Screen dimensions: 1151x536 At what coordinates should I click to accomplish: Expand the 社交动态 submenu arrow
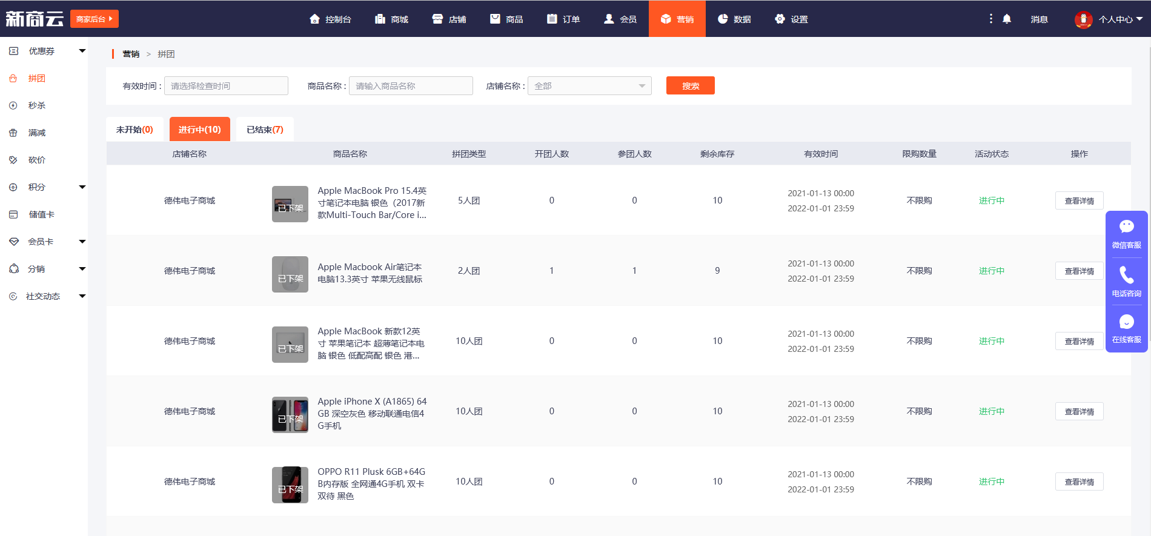click(x=82, y=296)
